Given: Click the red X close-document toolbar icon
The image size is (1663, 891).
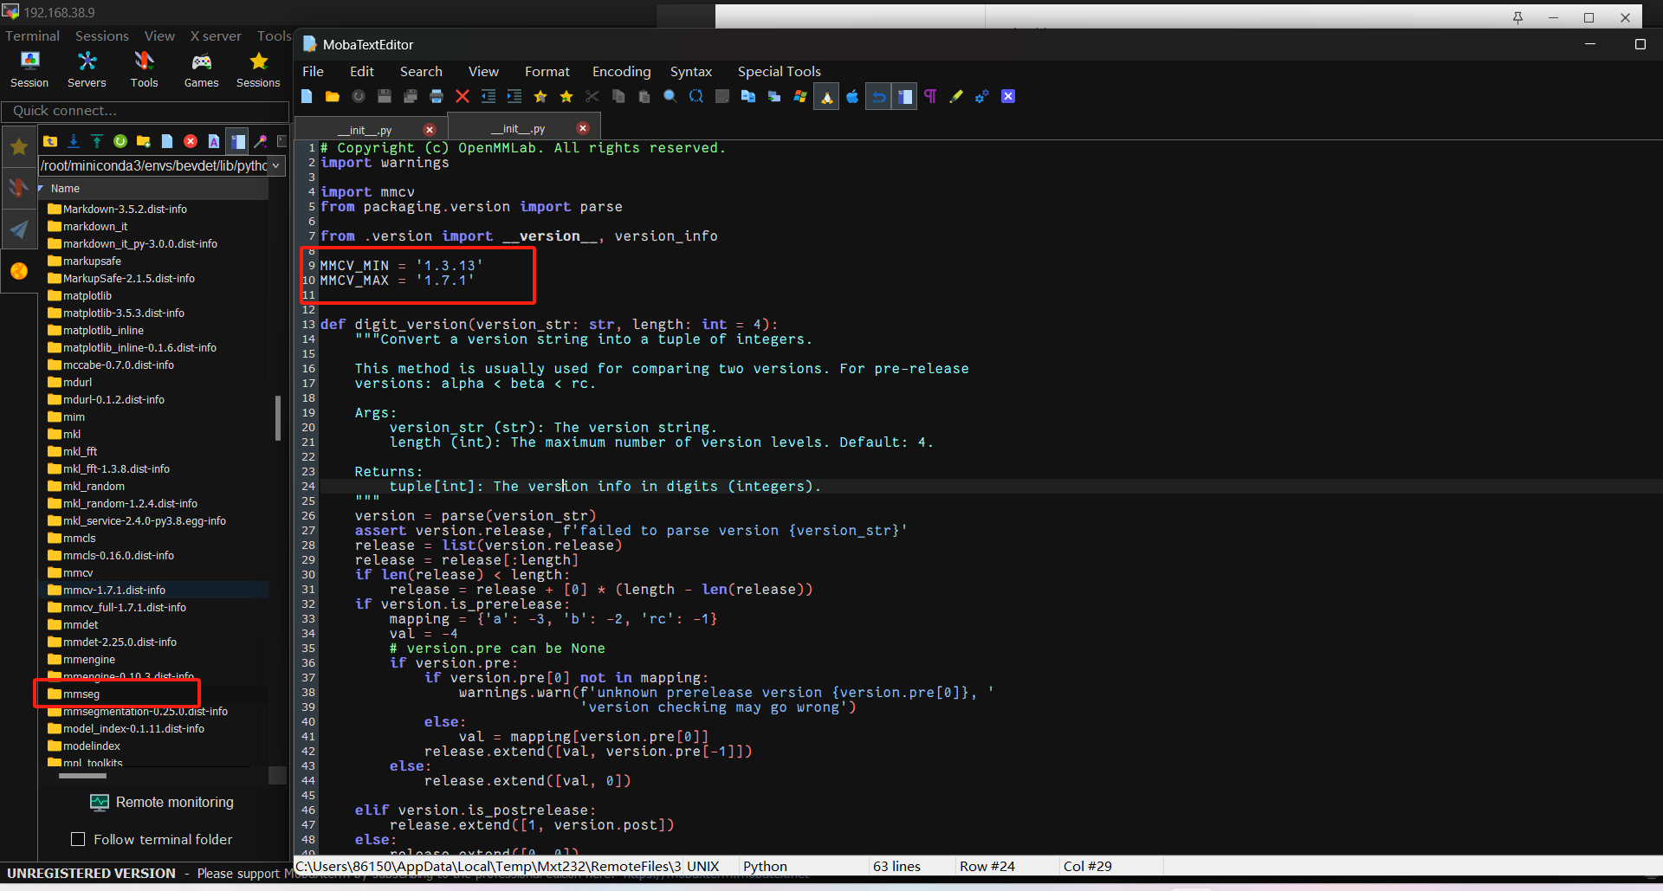Looking at the screenshot, I should pyautogui.click(x=463, y=97).
